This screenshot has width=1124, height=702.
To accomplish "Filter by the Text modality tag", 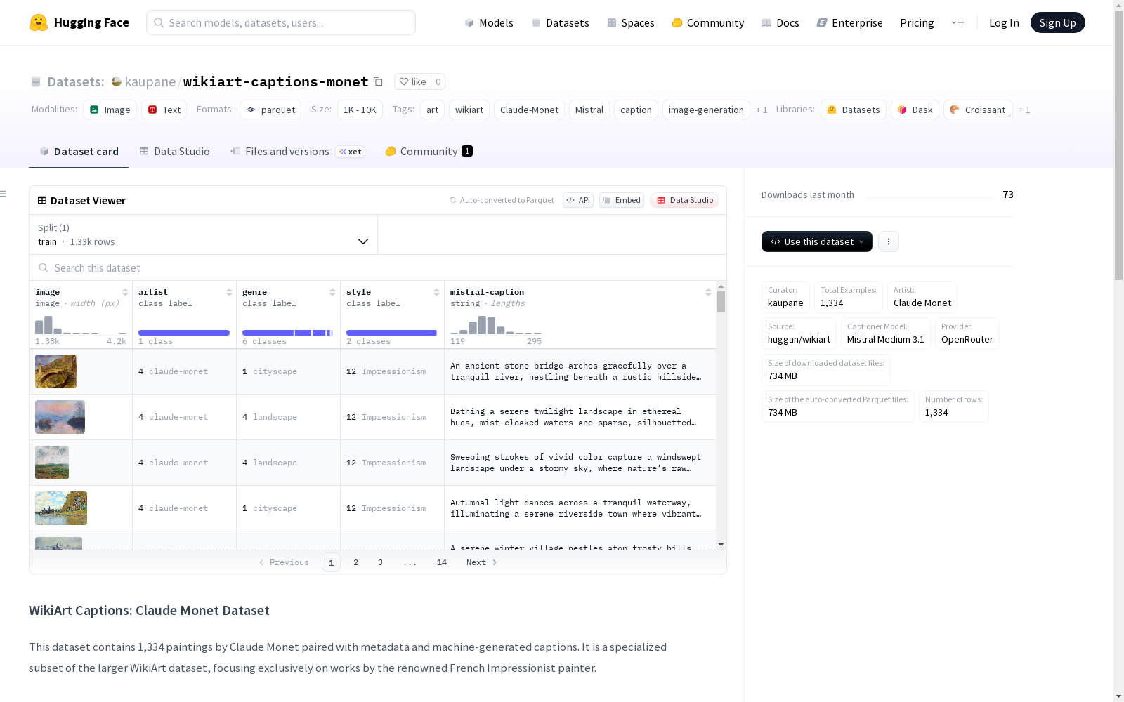I will (164, 110).
